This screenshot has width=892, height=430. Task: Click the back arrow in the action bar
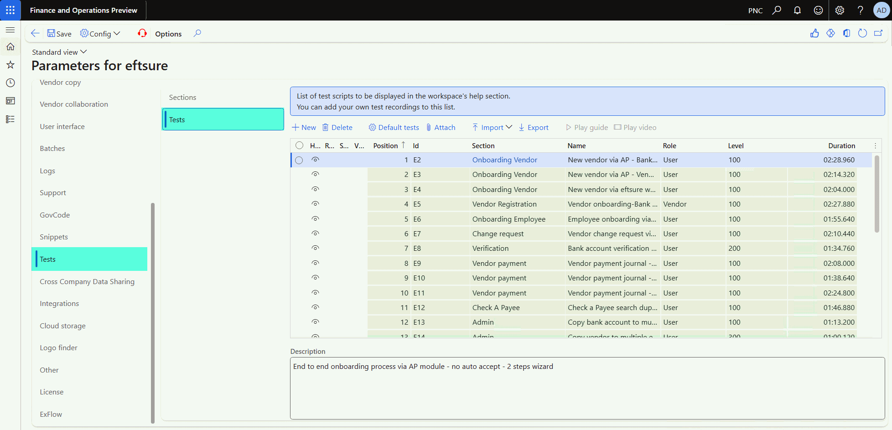tap(35, 33)
